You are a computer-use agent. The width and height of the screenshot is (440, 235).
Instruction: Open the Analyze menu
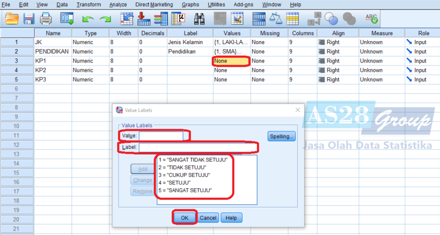(x=118, y=5)
